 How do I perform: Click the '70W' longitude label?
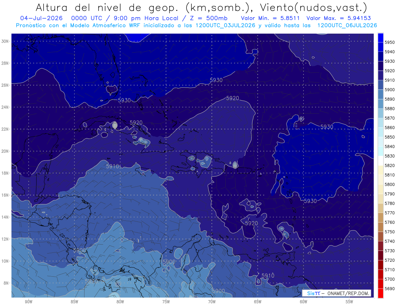tap(212, 302)
